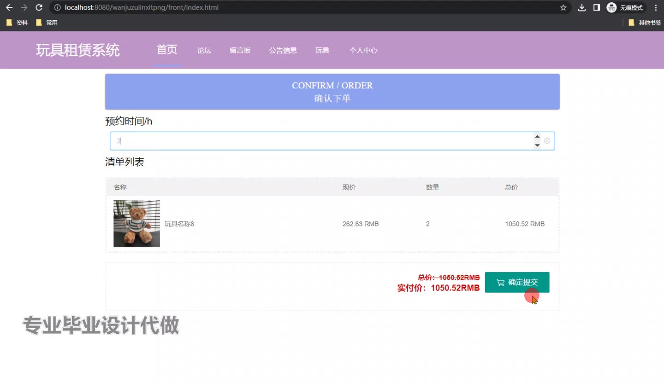The height and width of the screenshot is (383, 664).
Task: Open the 公告信息 nav item
Action: (x=283, y=51)
